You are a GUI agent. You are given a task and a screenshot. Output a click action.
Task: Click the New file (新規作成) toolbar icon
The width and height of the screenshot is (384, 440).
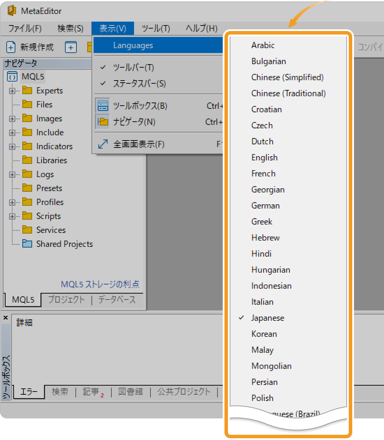[x=11, y=47]
